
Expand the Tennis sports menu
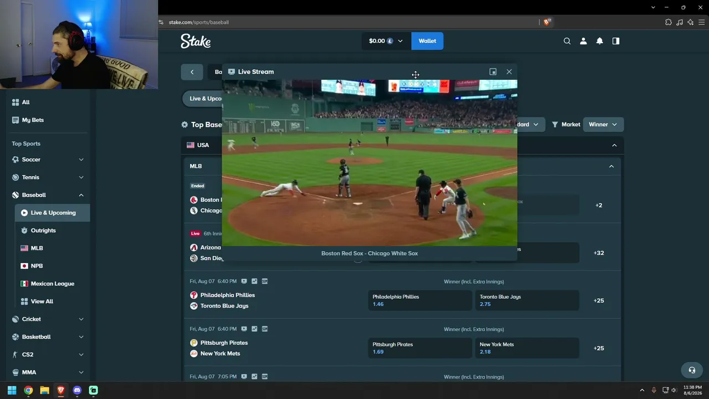(81, 177)
